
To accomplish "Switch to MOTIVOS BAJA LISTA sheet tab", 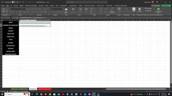I will click(45, 89).
